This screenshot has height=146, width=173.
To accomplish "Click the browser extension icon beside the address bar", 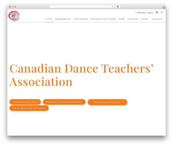I will coord(118,7).
